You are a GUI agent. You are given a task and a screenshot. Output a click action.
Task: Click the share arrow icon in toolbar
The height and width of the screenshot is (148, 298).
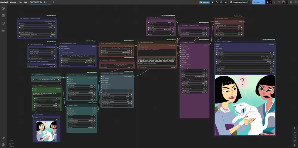(x=226, y=2)
